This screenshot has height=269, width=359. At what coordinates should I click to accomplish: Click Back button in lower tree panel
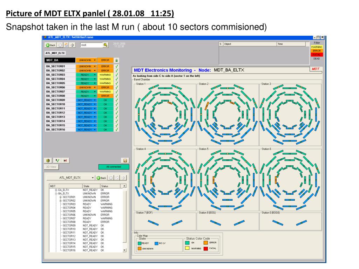pyautogui.click(x=101, y=178)
